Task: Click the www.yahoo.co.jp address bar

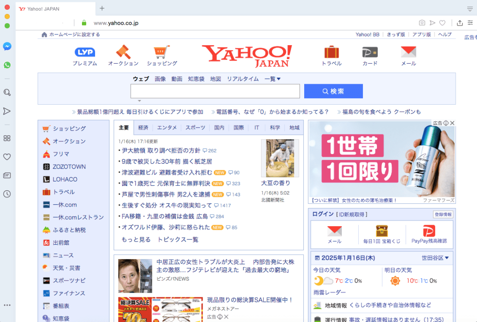Action: [x=116, y=23]
